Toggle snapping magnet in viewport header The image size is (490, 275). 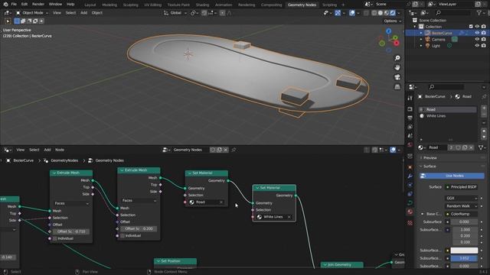point(204,13)
